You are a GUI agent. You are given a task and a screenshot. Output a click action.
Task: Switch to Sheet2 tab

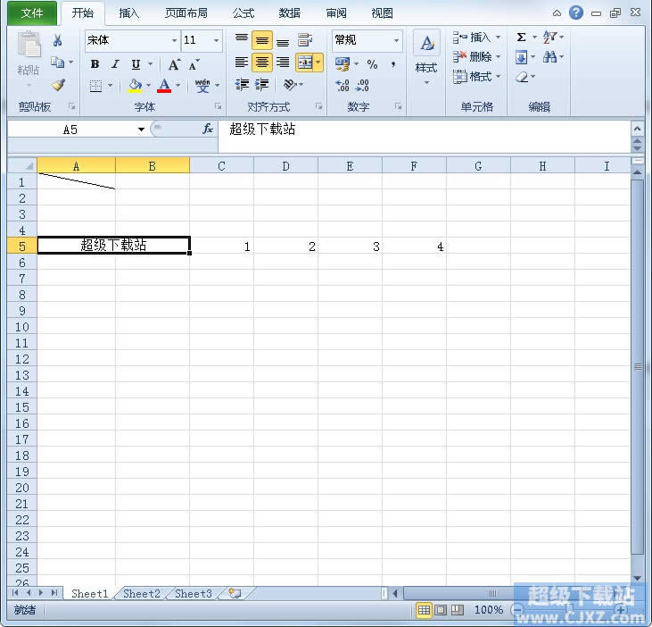tap(142, 593)
